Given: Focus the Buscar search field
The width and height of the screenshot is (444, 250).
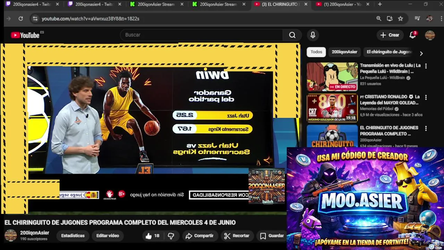Looking at the screenshot, I should (x=202, y=35).
